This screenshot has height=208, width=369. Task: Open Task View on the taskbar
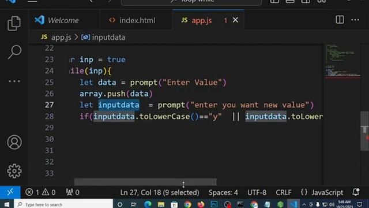click(133, 204)
